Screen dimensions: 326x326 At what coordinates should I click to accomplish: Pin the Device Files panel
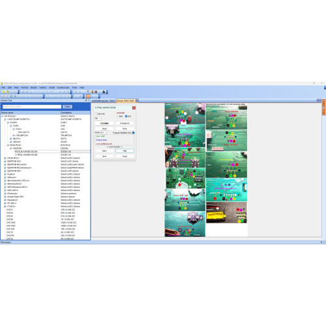point(86,100)
